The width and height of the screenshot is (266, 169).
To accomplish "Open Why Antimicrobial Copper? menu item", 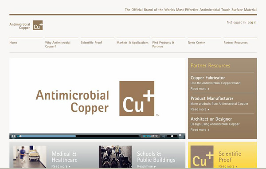I will pos(58,44).
